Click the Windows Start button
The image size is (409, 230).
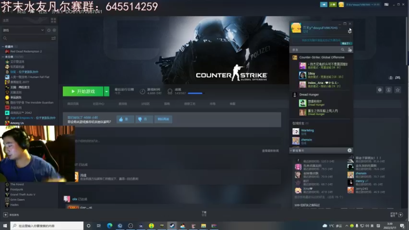5,225
